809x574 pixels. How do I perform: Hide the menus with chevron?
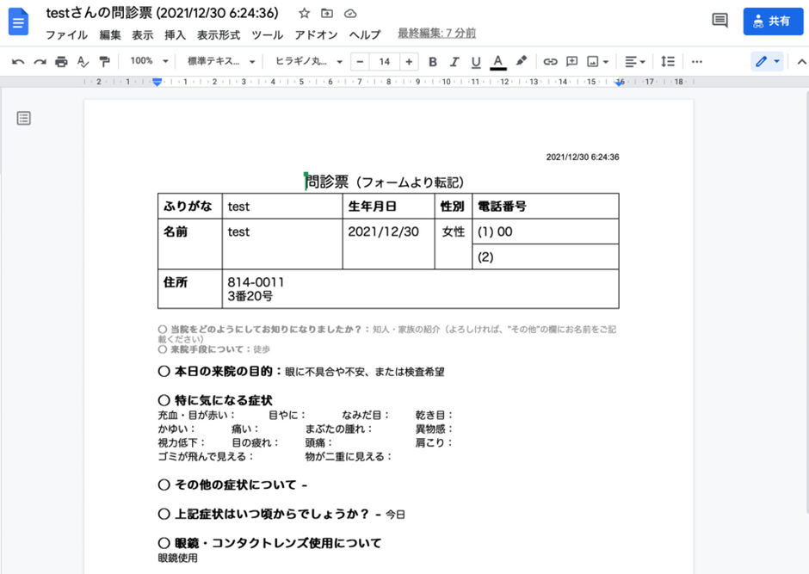click(x=801, y=62)
